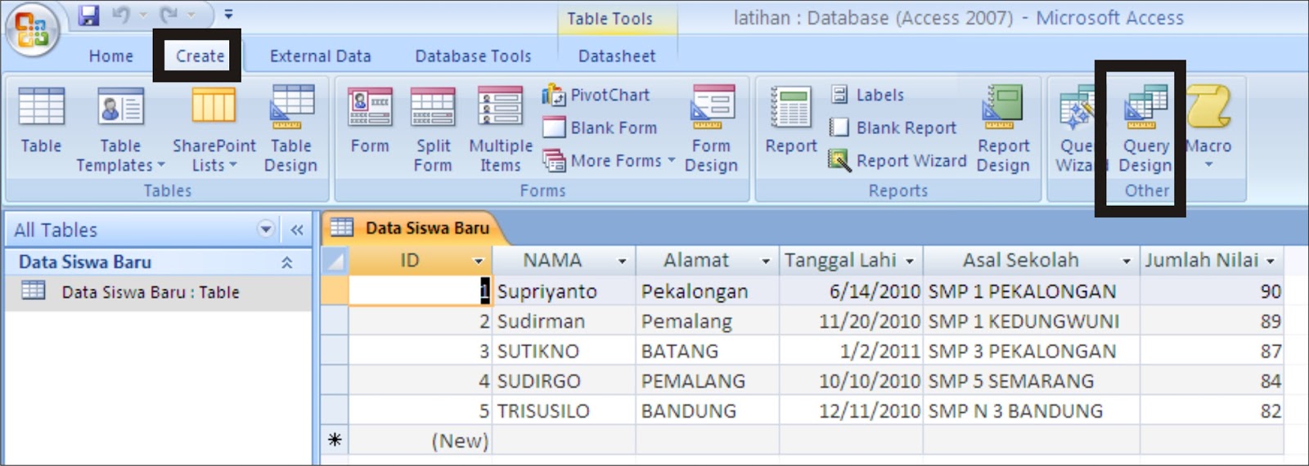Open the All Tables navigation dropdown
The image size is (1309, 466).
click(x=266, y=229)
